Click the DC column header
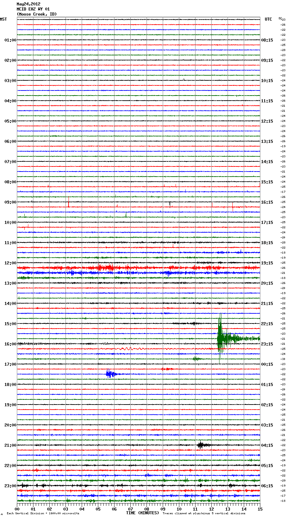 coord(280,18)
